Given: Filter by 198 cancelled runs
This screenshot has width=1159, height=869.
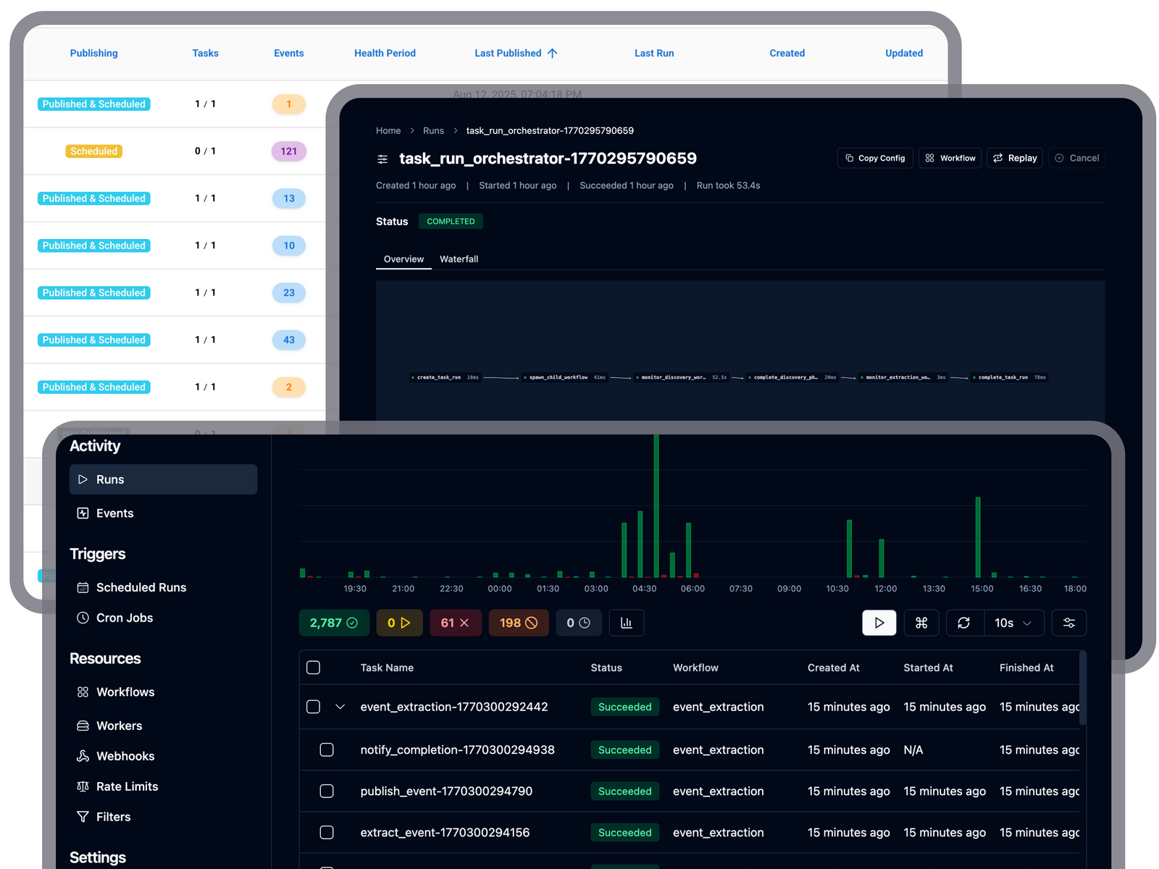Looking at the screenshot, I should click(519, 623).
